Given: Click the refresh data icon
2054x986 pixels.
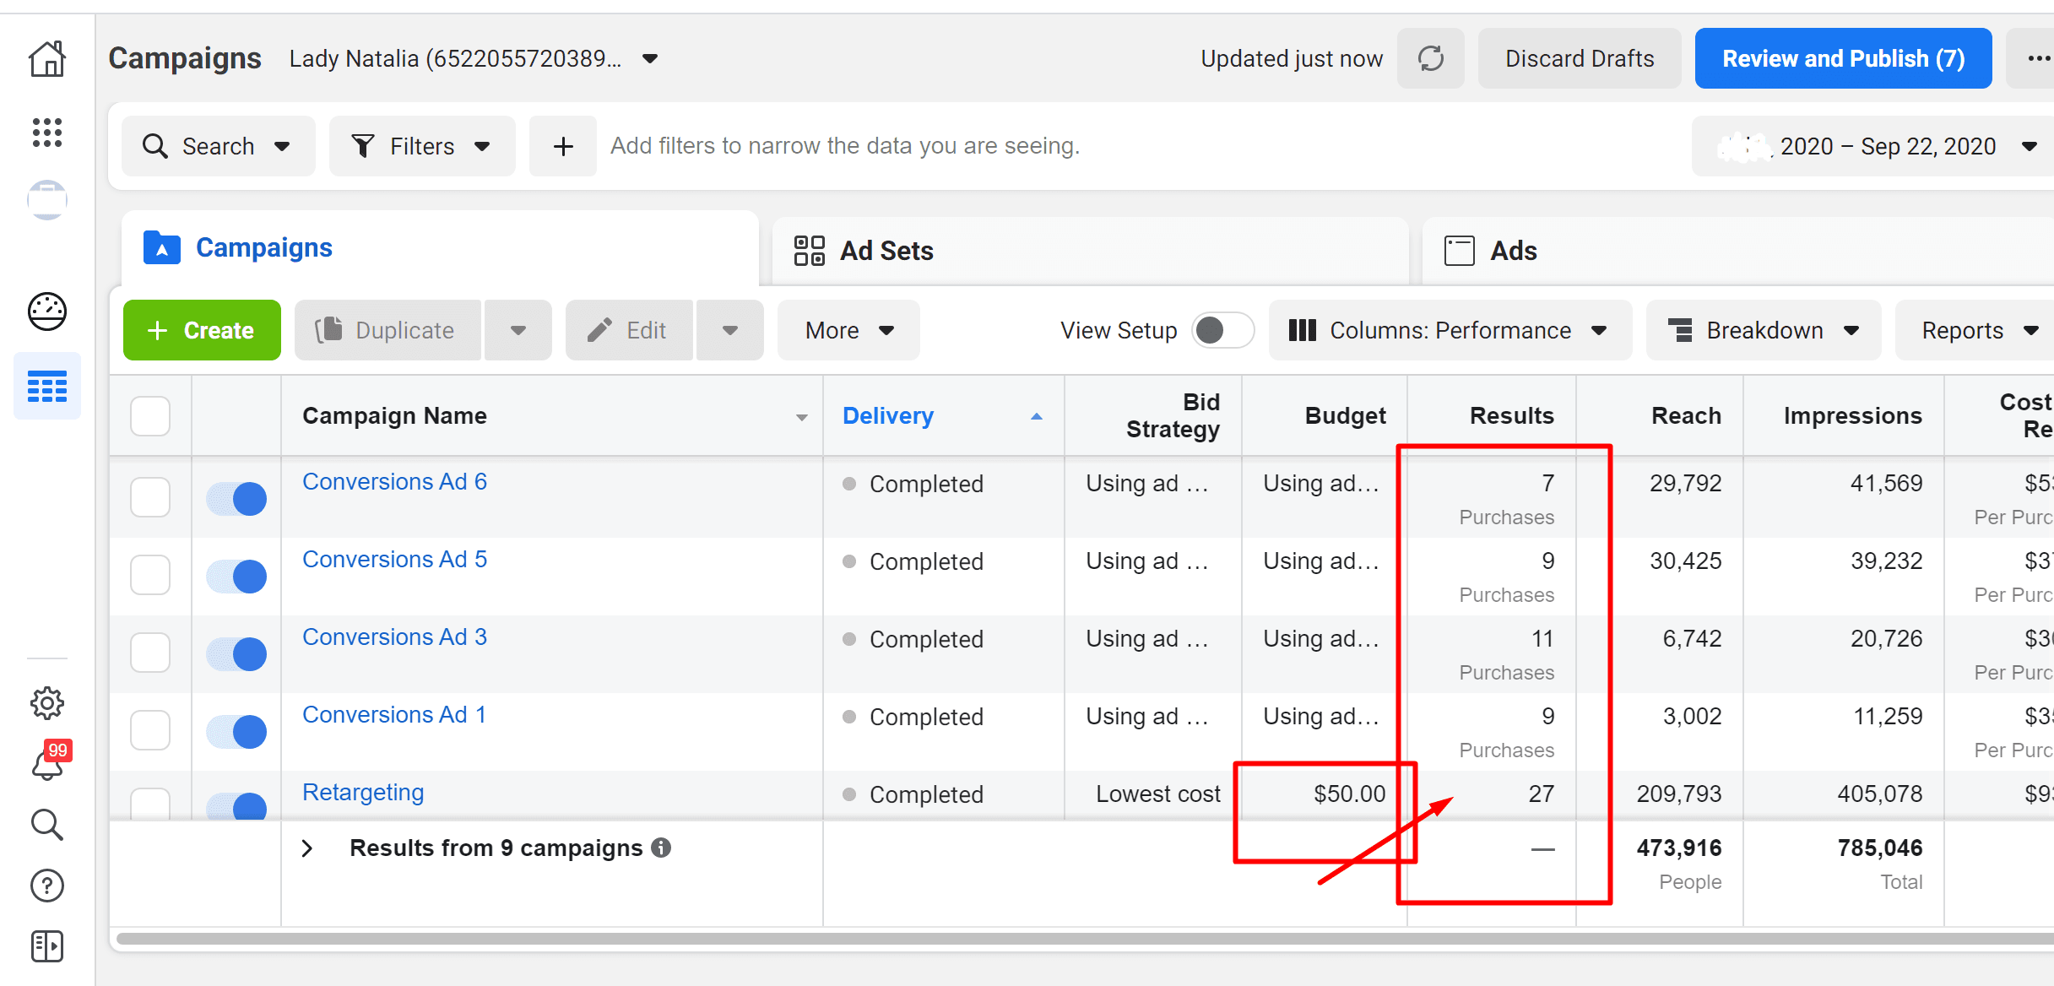Looking at the screenshot, I should click(1431, 58).
